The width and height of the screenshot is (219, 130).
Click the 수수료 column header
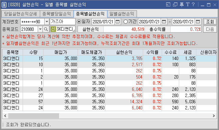(x=171, y=52)
